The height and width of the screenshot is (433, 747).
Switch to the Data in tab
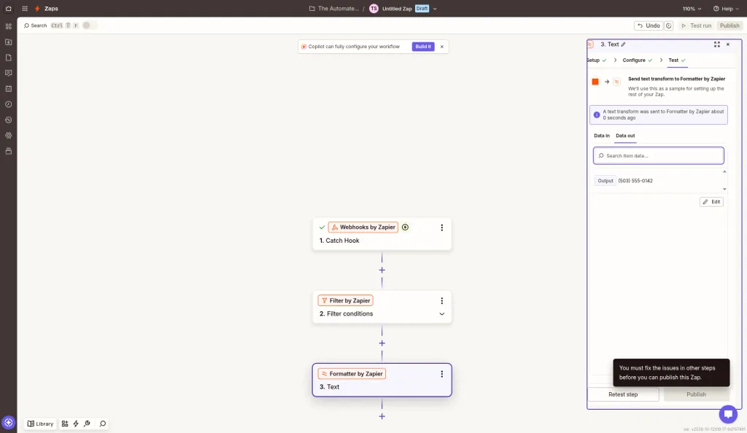tap(601, 136)
